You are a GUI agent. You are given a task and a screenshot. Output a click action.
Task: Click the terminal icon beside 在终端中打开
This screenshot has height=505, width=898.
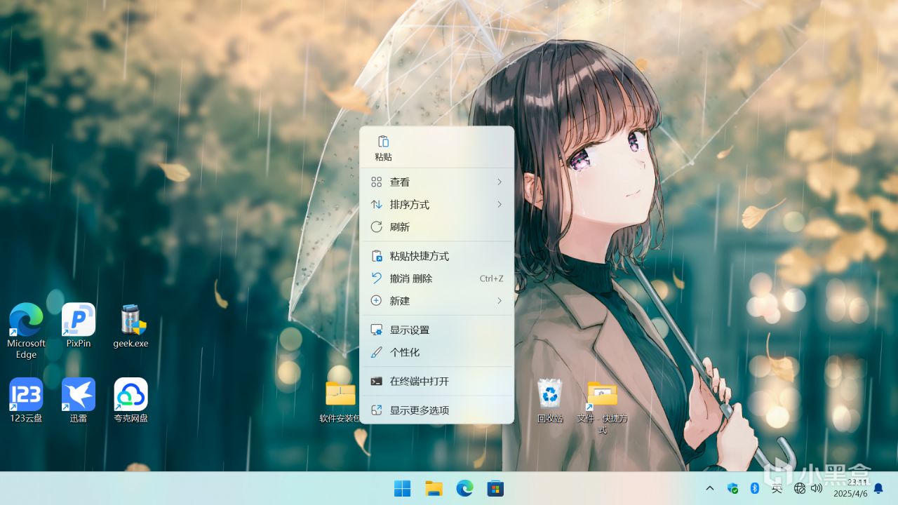coord(377,381)
